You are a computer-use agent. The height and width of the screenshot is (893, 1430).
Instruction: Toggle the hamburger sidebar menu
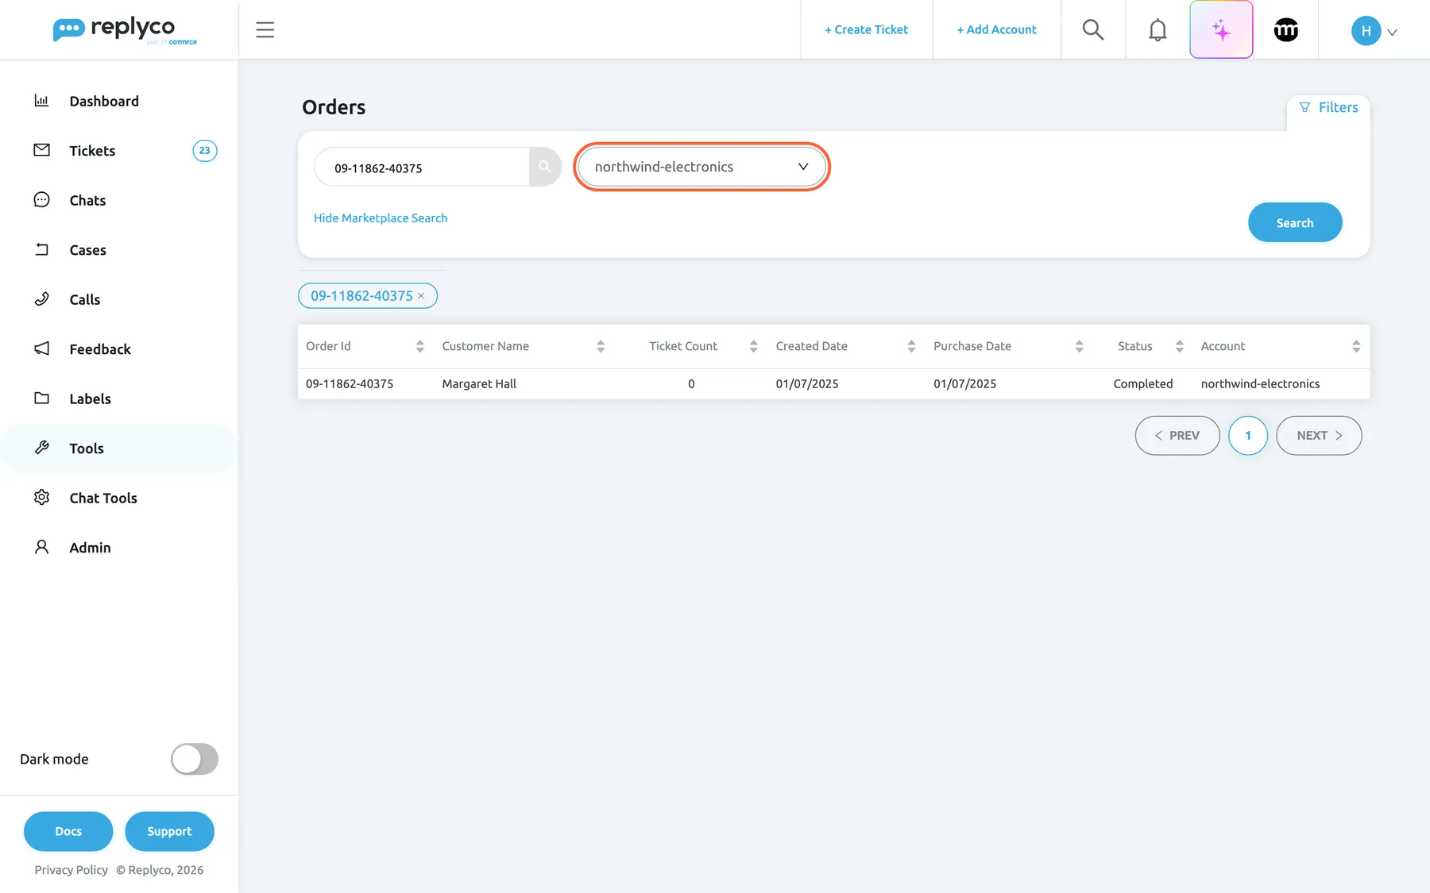(265, 30)
